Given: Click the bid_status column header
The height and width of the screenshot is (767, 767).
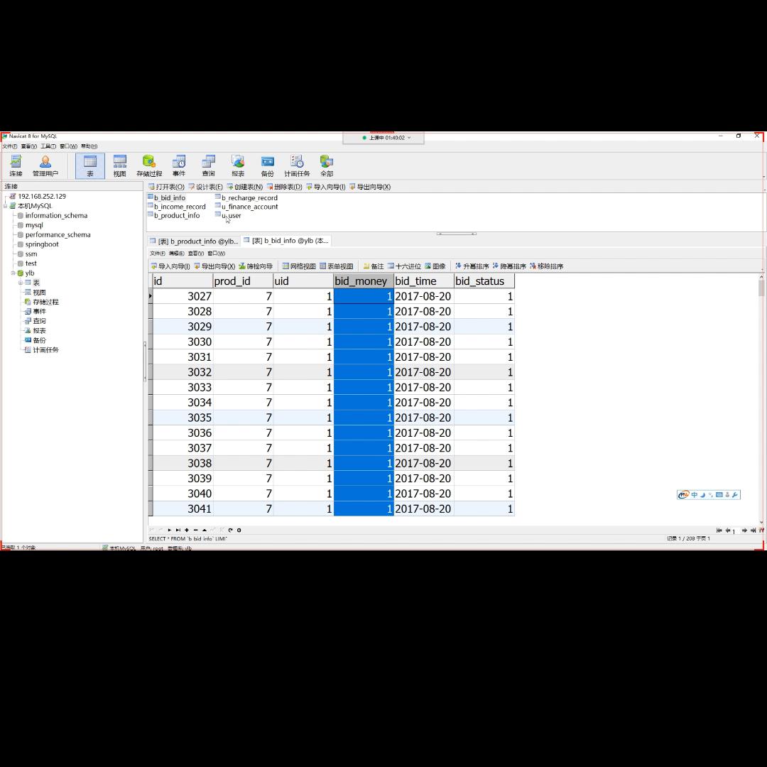Looking at the screenshot, I should pyautogui.click(x=480, y=281).
